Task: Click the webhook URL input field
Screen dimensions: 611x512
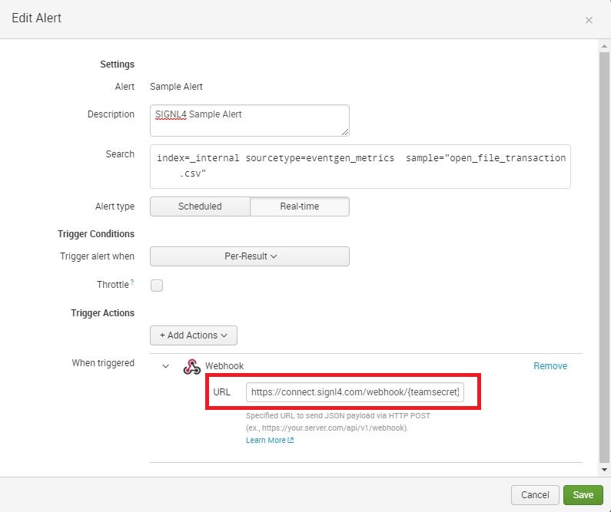Action: pyautogui.click(x=355, y=392)
